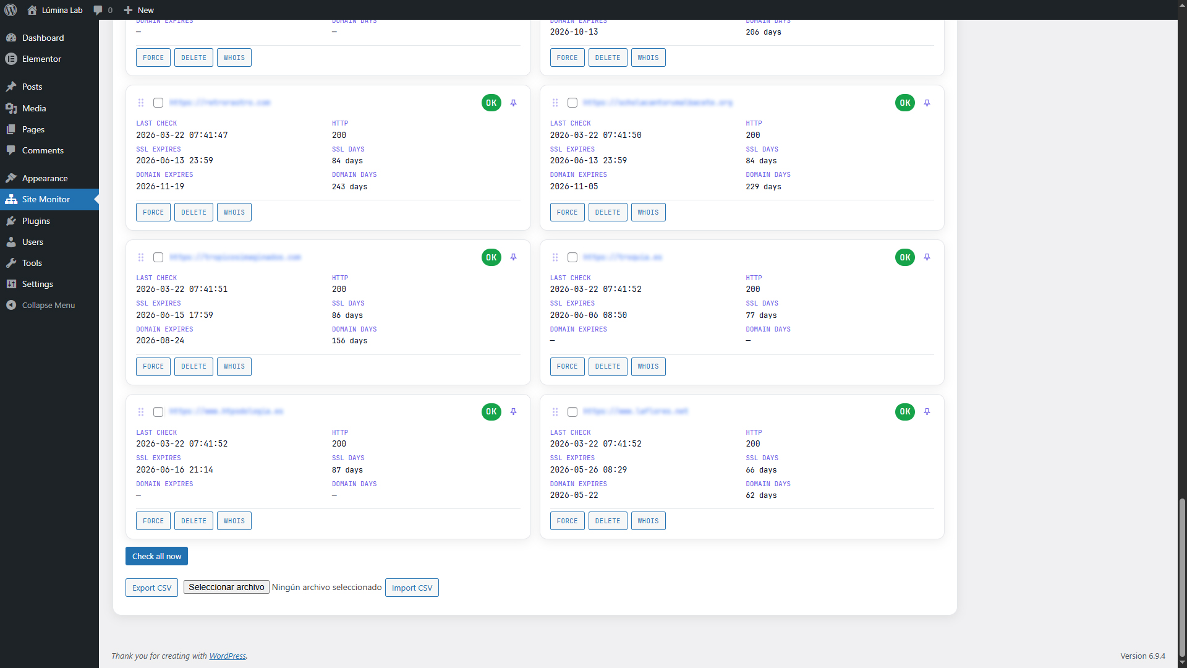Pin the site card with domain 62 days

pyautogui.click(x=927, y=411)
